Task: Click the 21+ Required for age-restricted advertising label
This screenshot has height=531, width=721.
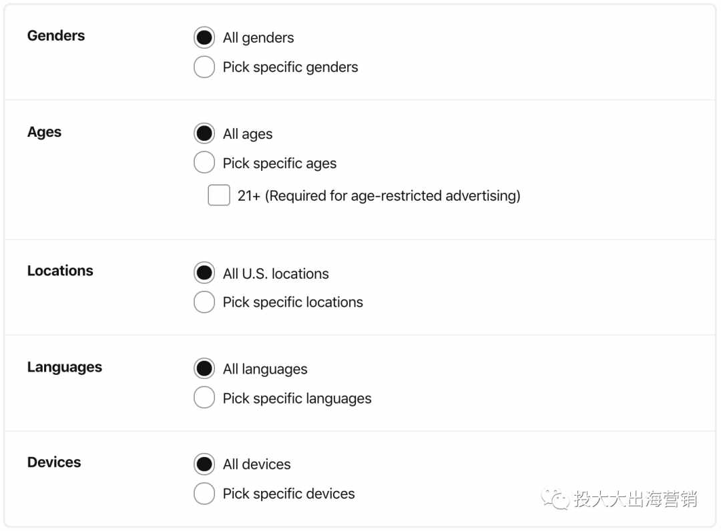Action: (x=379, y=195)
